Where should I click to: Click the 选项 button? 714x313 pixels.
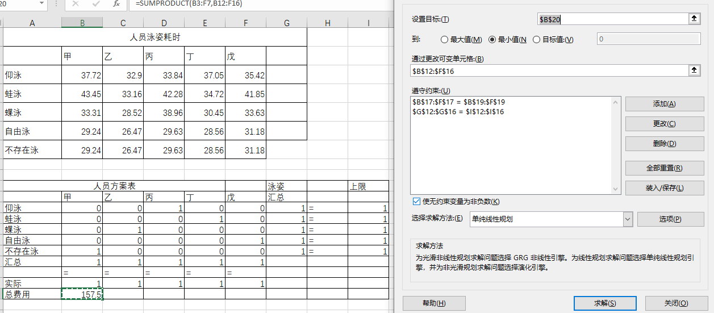pyautogui.click(x=670, y=219)
